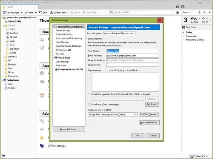
Task: Click New Event in the Events pane
Action: [x=189, y=27]
